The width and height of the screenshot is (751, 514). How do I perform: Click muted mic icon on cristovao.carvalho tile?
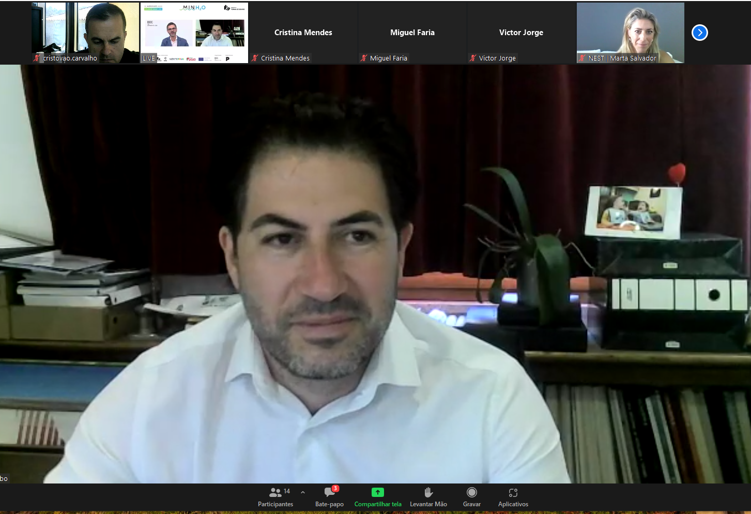point(37,58)
